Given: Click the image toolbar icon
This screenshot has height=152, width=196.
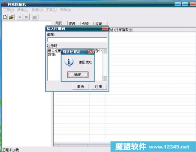Looking at the screenshot, I should 35,17.
